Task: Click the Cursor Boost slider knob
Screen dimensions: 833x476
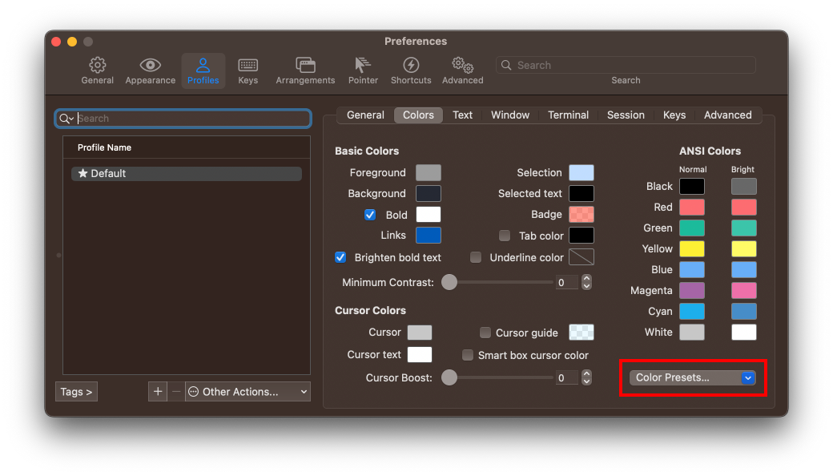Action: (449, 377)
